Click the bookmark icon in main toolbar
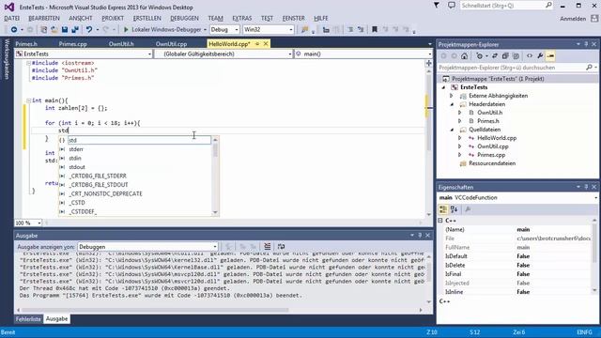Screen dimensions: 601x338 (375, 29)
